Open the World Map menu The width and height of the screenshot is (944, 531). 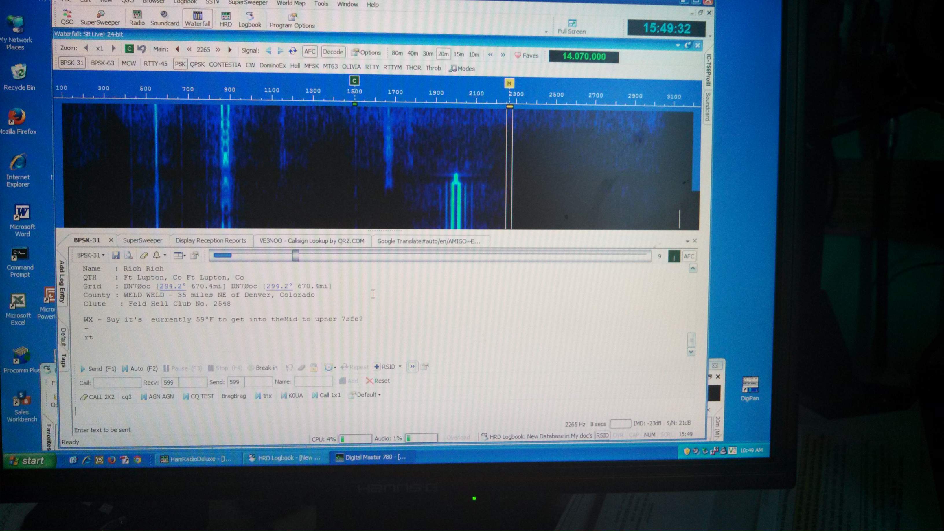[x=290, y=3]
